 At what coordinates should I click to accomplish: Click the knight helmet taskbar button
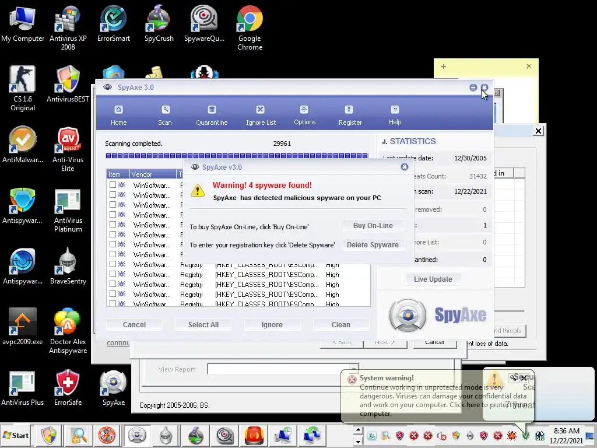click(x=166, y=435)
